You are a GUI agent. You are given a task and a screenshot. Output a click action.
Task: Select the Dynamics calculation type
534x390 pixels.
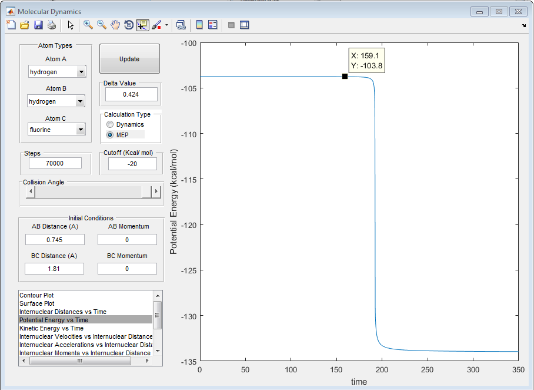pyautogui.click(x=110, y=124)
